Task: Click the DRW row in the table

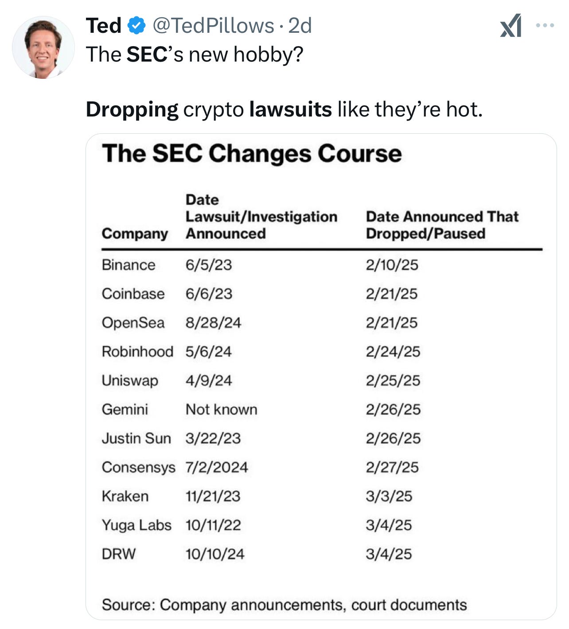Action: coord(322,554)
